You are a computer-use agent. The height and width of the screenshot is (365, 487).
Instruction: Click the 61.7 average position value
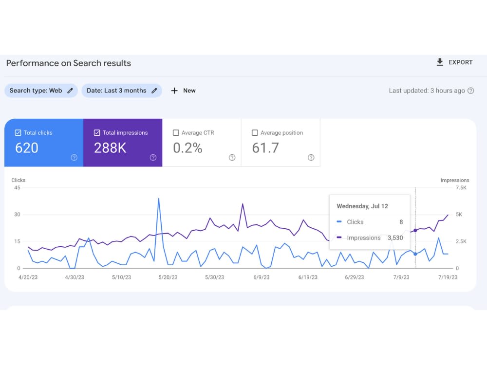(x=265, y=148)
